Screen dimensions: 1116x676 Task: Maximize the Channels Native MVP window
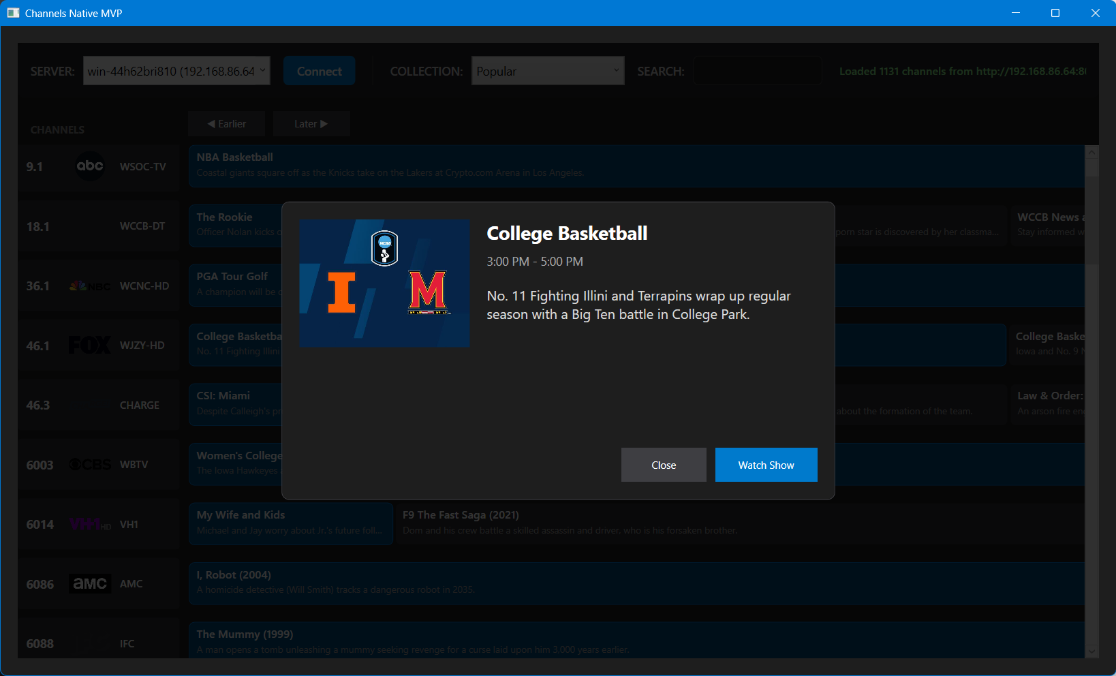(1055, 13)
